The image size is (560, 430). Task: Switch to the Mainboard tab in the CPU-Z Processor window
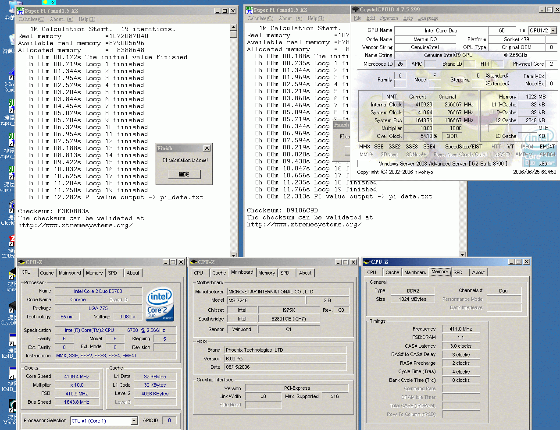pyautogui.click(x=70, y=273)
